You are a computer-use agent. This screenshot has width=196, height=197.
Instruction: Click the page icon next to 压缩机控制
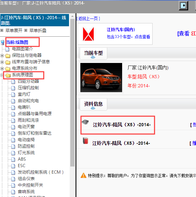click(x=13, y=88)
